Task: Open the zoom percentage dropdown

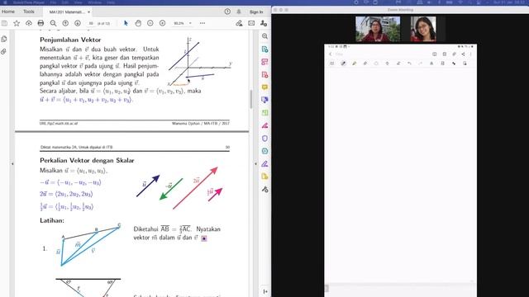Action: coord(190,23)
